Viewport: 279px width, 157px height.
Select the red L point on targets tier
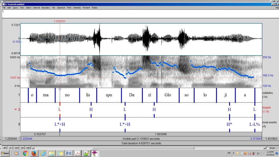pyautogui.click(x=60, y=110)
